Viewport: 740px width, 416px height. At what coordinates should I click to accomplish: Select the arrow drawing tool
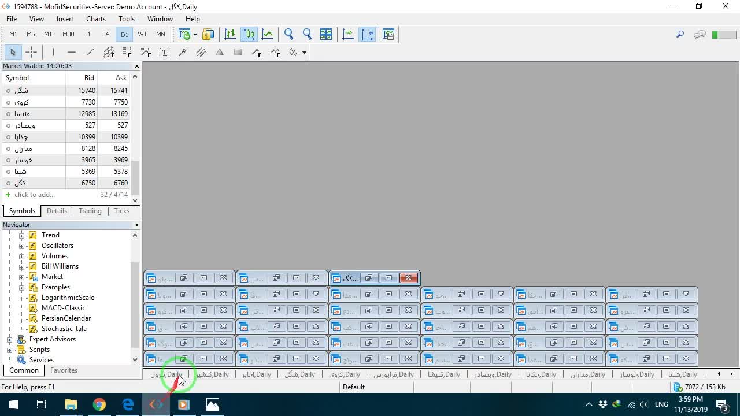(183, 52)
